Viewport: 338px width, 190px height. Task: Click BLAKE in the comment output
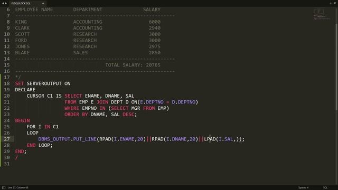tap(22, 53)
